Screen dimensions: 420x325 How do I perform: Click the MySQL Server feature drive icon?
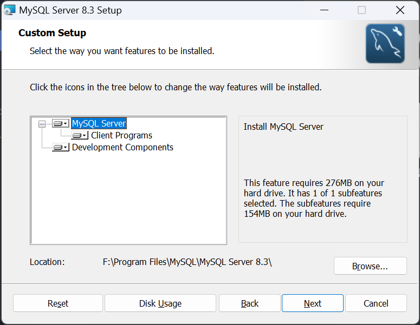(58, 123)
